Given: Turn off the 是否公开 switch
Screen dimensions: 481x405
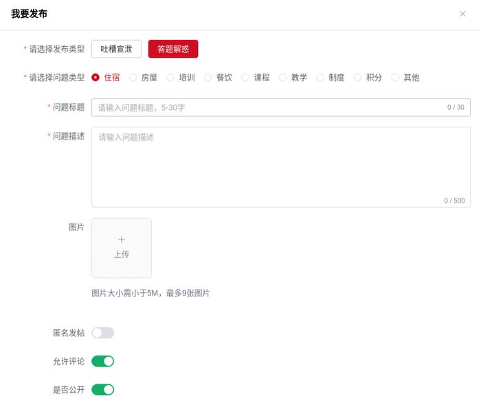Looking at the screenshot, I should [x=103, y=390].
